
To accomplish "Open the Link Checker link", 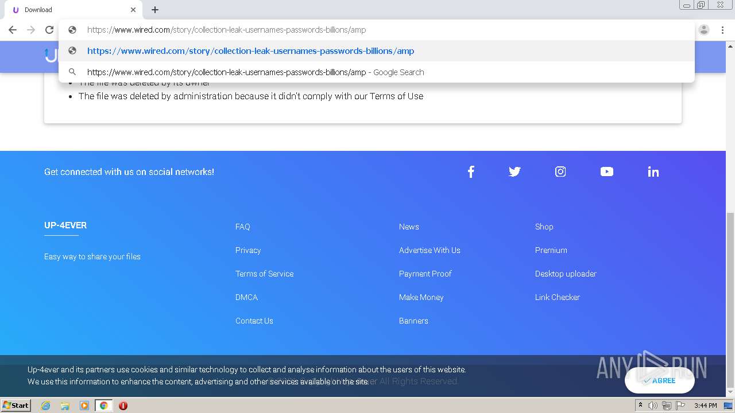I will (558, 297).
